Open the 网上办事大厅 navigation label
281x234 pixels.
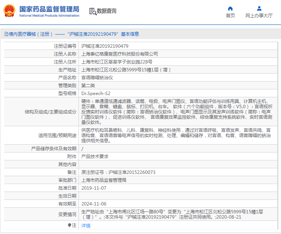pos(259,16)
